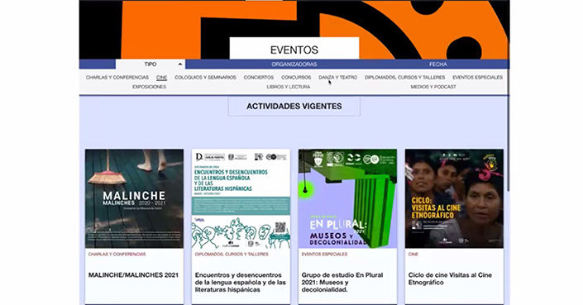Choose the Concursos category

tap(296, 77)
